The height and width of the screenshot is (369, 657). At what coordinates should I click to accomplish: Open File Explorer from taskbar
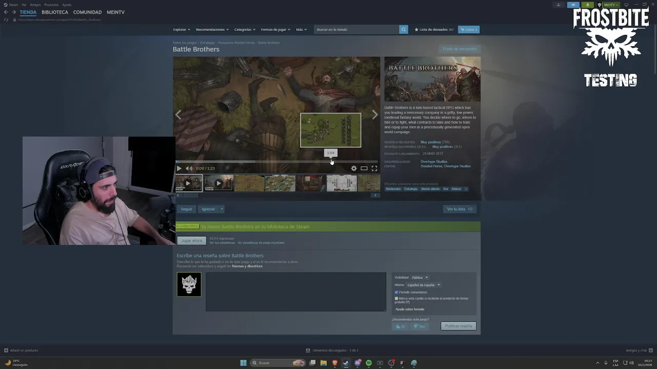(x=323, y=363)
